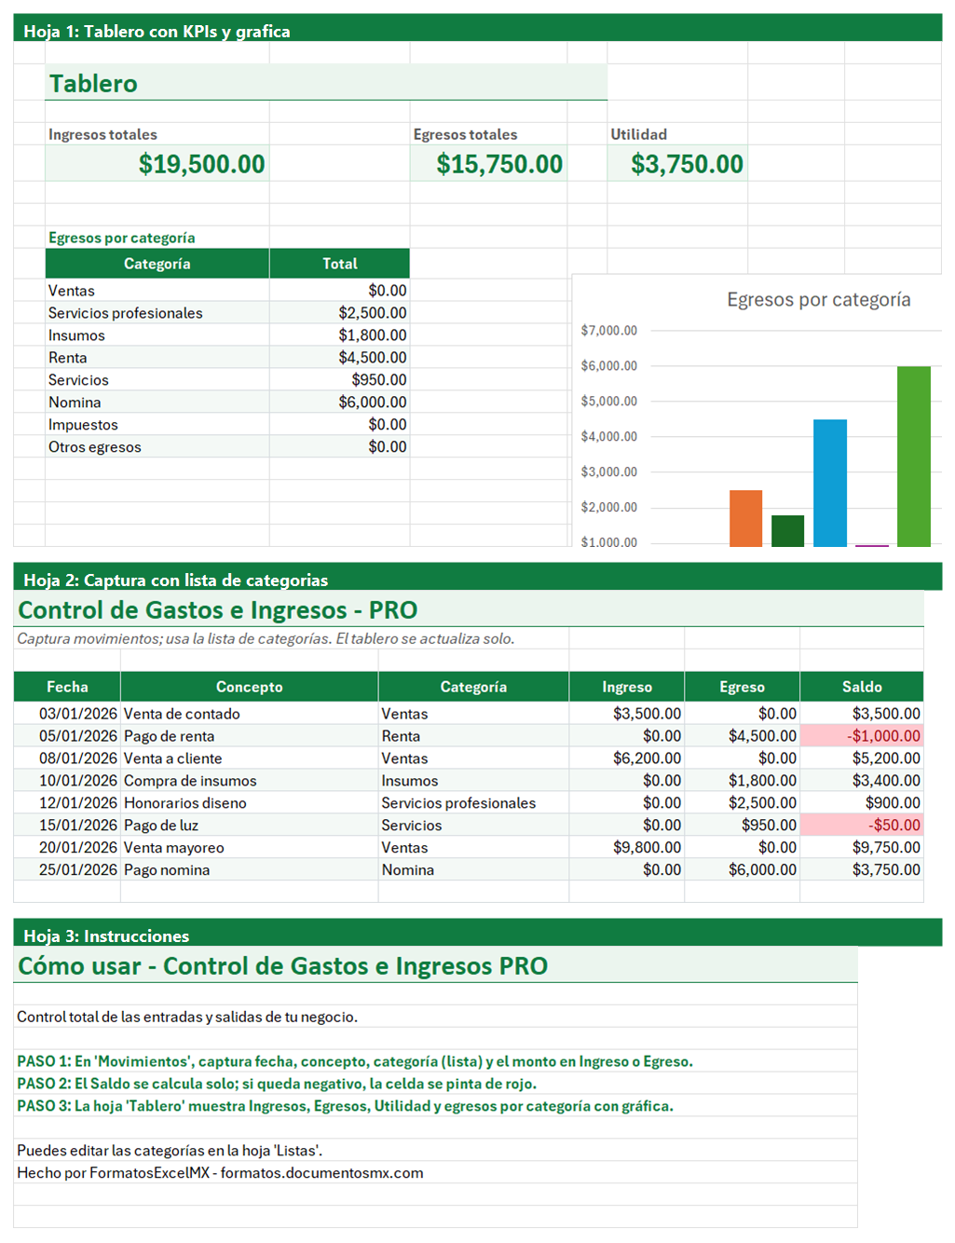Click green "Egresos por categoría" heading above table
This screenshot has width=955, height=1243.
coord(122,238)
